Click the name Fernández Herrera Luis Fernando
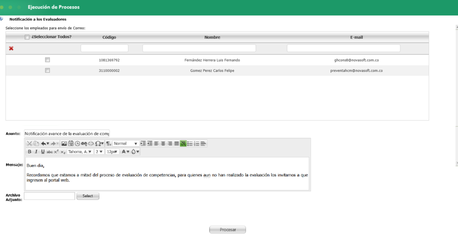 [212, 60]
